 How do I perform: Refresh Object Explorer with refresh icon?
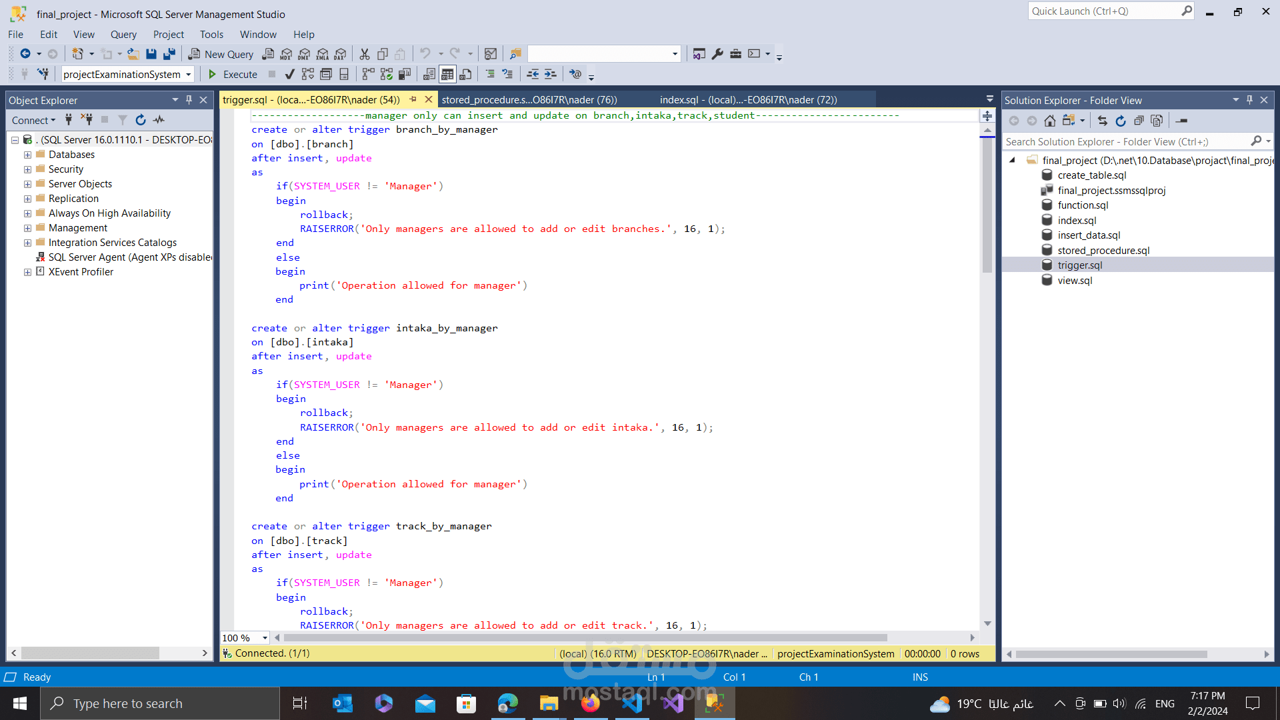[x=141, y=120]
